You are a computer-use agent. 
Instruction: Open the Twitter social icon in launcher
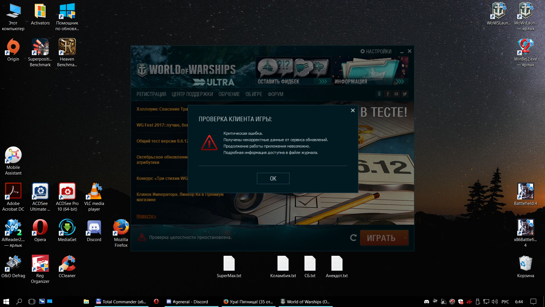tap(405, 94)
